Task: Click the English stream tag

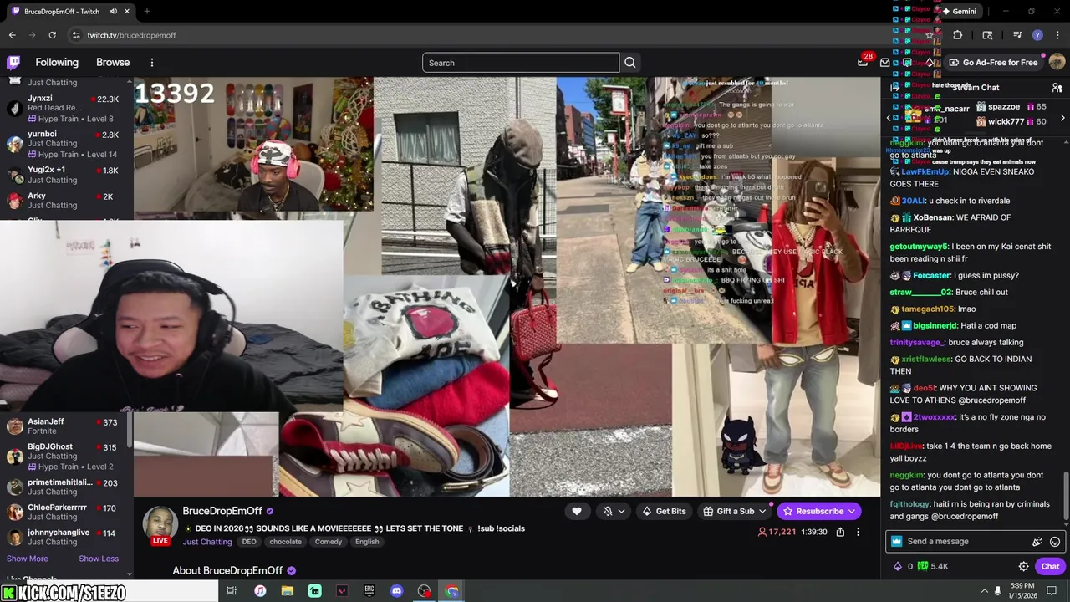Action: coord(367,542)
